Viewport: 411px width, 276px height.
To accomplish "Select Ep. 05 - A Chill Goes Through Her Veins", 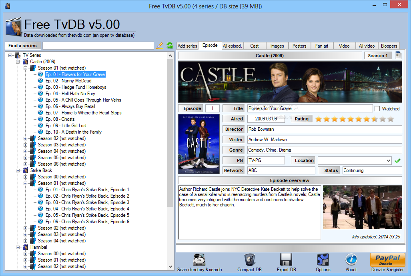I will 83,100.
